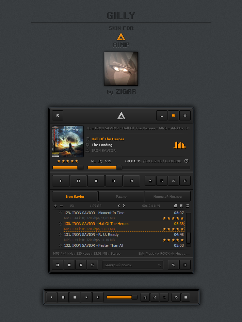Set rating with fifth star under album art
Image resolution: width=242 pixels, height=322 pixels.
coord(77,161)
